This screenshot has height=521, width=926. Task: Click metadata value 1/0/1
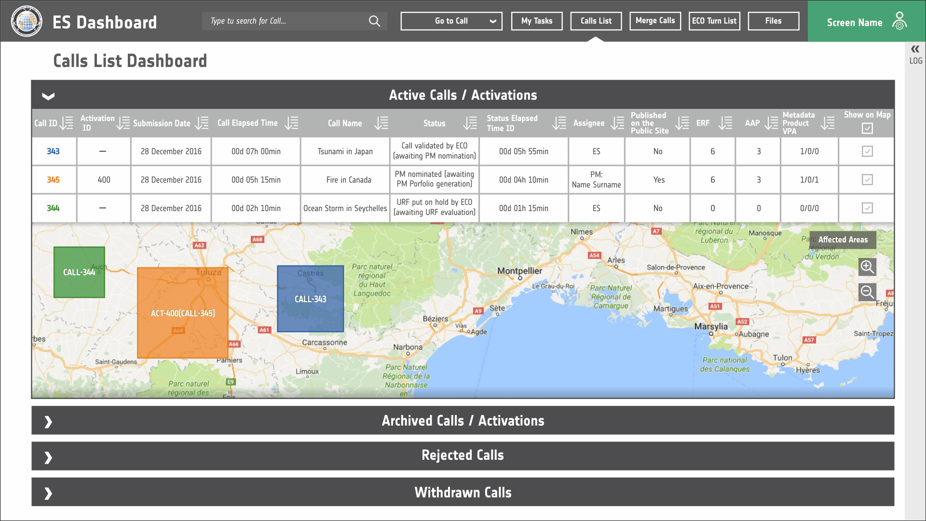click(x=809, y=180)
